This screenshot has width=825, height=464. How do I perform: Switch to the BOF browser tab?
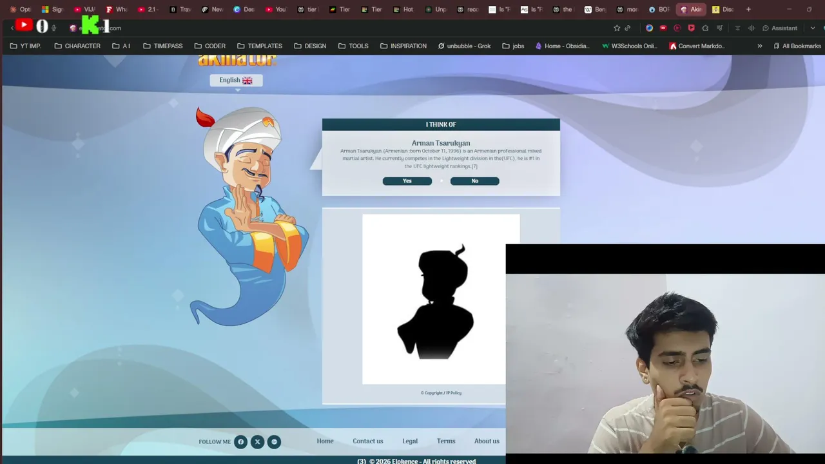[660, 10]
